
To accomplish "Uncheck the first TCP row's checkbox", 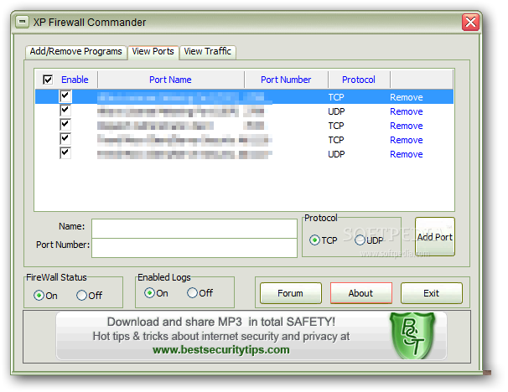I will tap(65, 96).
